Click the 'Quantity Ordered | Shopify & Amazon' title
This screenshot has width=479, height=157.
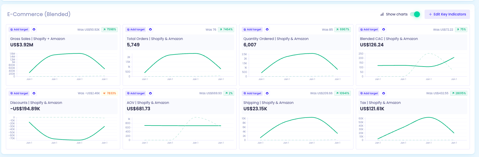point(276,39)
